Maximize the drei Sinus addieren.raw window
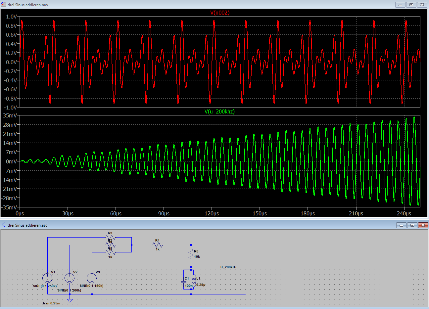 point(411,5)
